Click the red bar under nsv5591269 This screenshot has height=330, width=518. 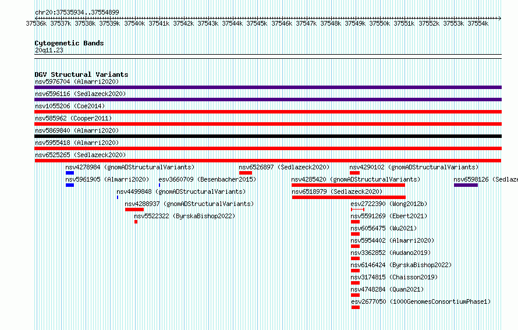pos(355,222)
